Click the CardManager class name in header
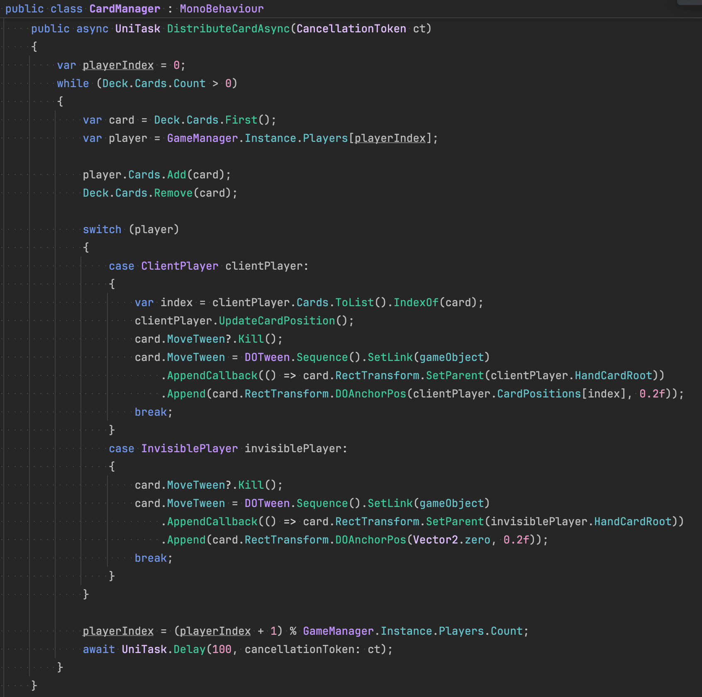The width and height of the screenshot is (702, 697). pos(124,9)
